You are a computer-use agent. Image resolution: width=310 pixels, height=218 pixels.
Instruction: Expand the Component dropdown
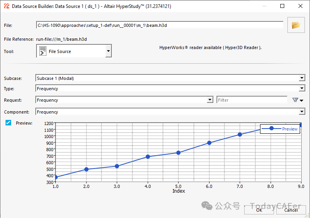(302, 112)
